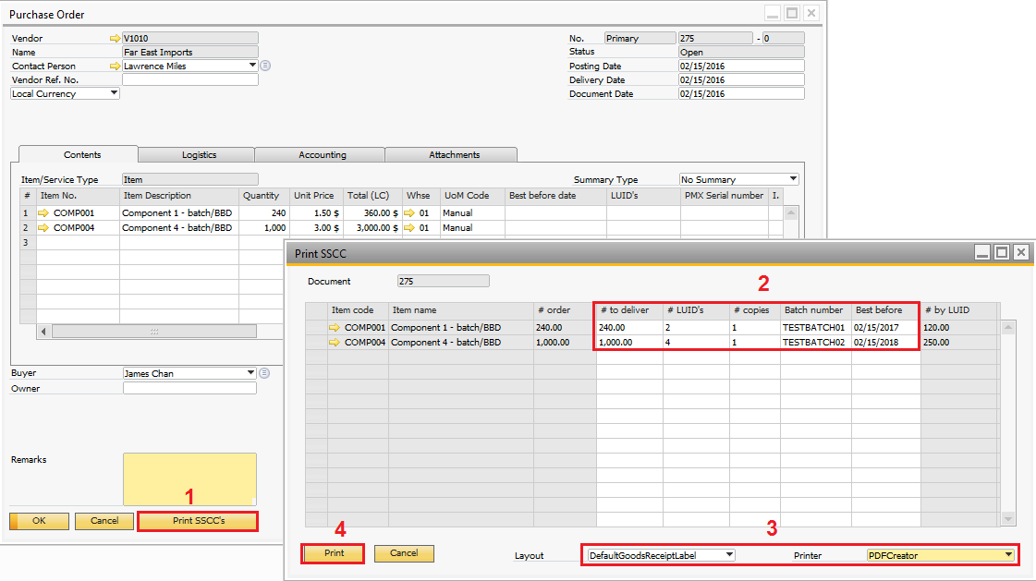Open the Printer PDFCreator dropdown
Image resolution: width=1036 pixels, height=581 pixels.
point(1008,555)
